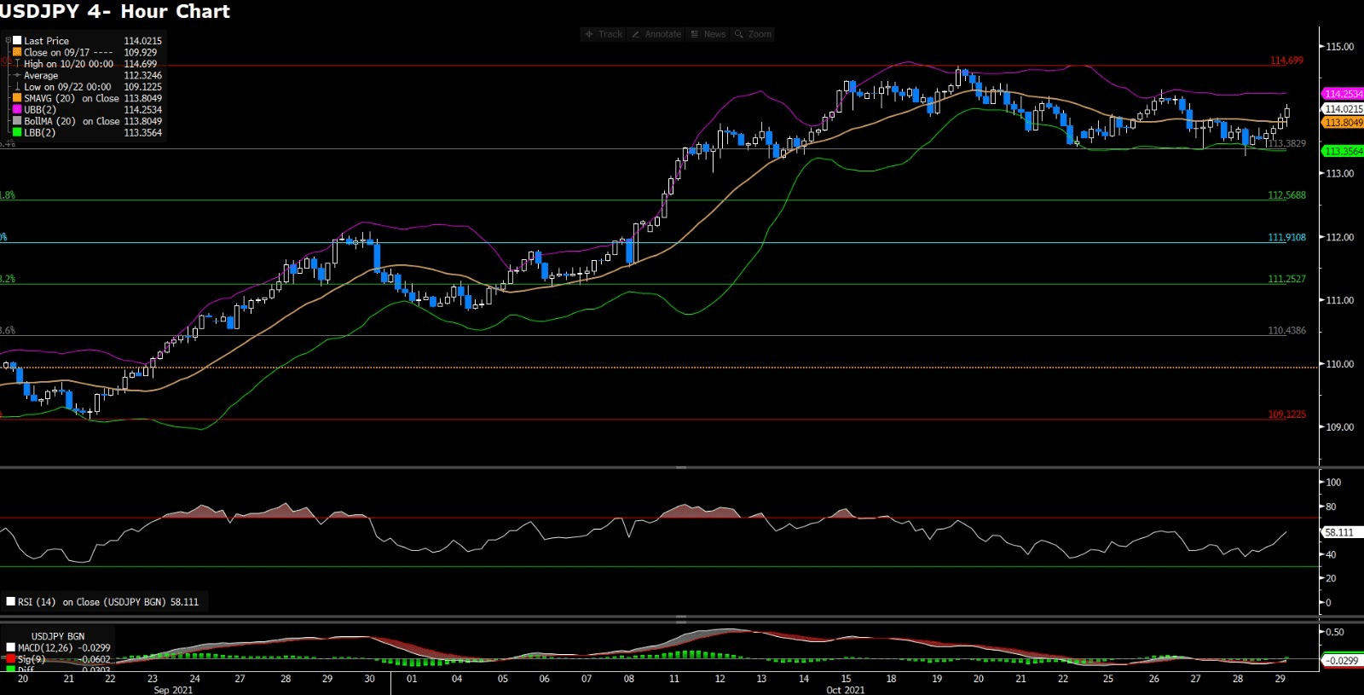The width and height of the screenshot is (1364, 695).
Task: Select the RSI (14) on Close legend
Action: [108, 602]
